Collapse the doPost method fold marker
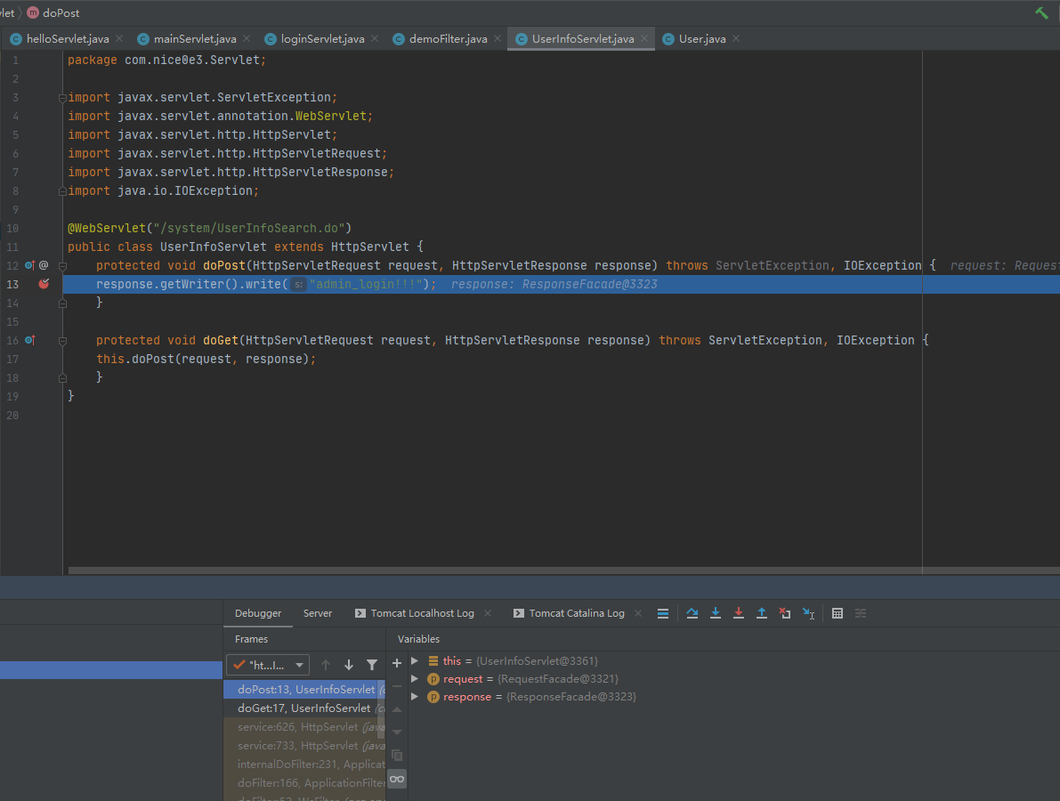This screenshot has height=801, width=1060. 61,265
